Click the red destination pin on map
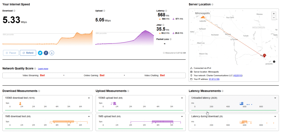 pos(265,55)
